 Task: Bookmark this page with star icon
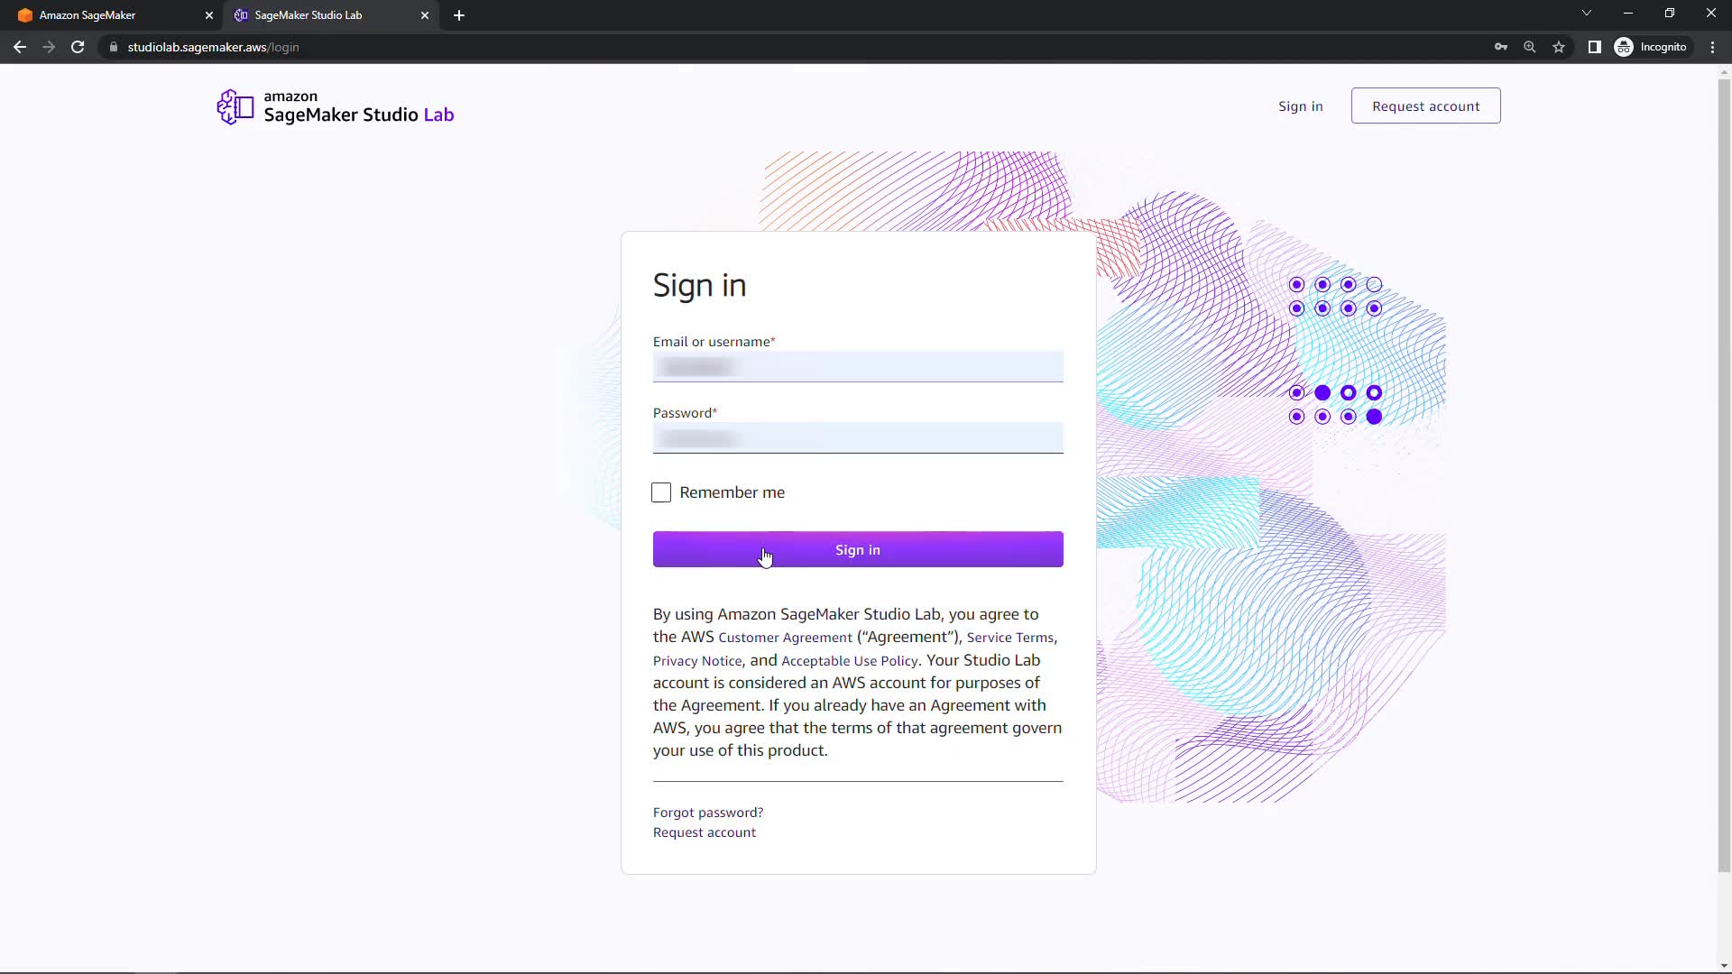tap(1559, 47)
